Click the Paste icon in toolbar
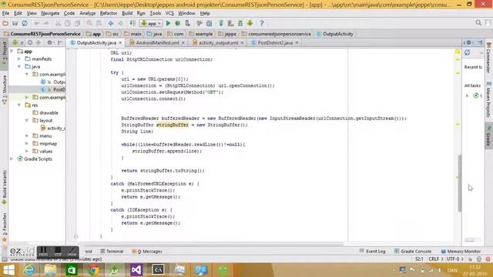The image size is (493, 277). (x=77, y=23)
